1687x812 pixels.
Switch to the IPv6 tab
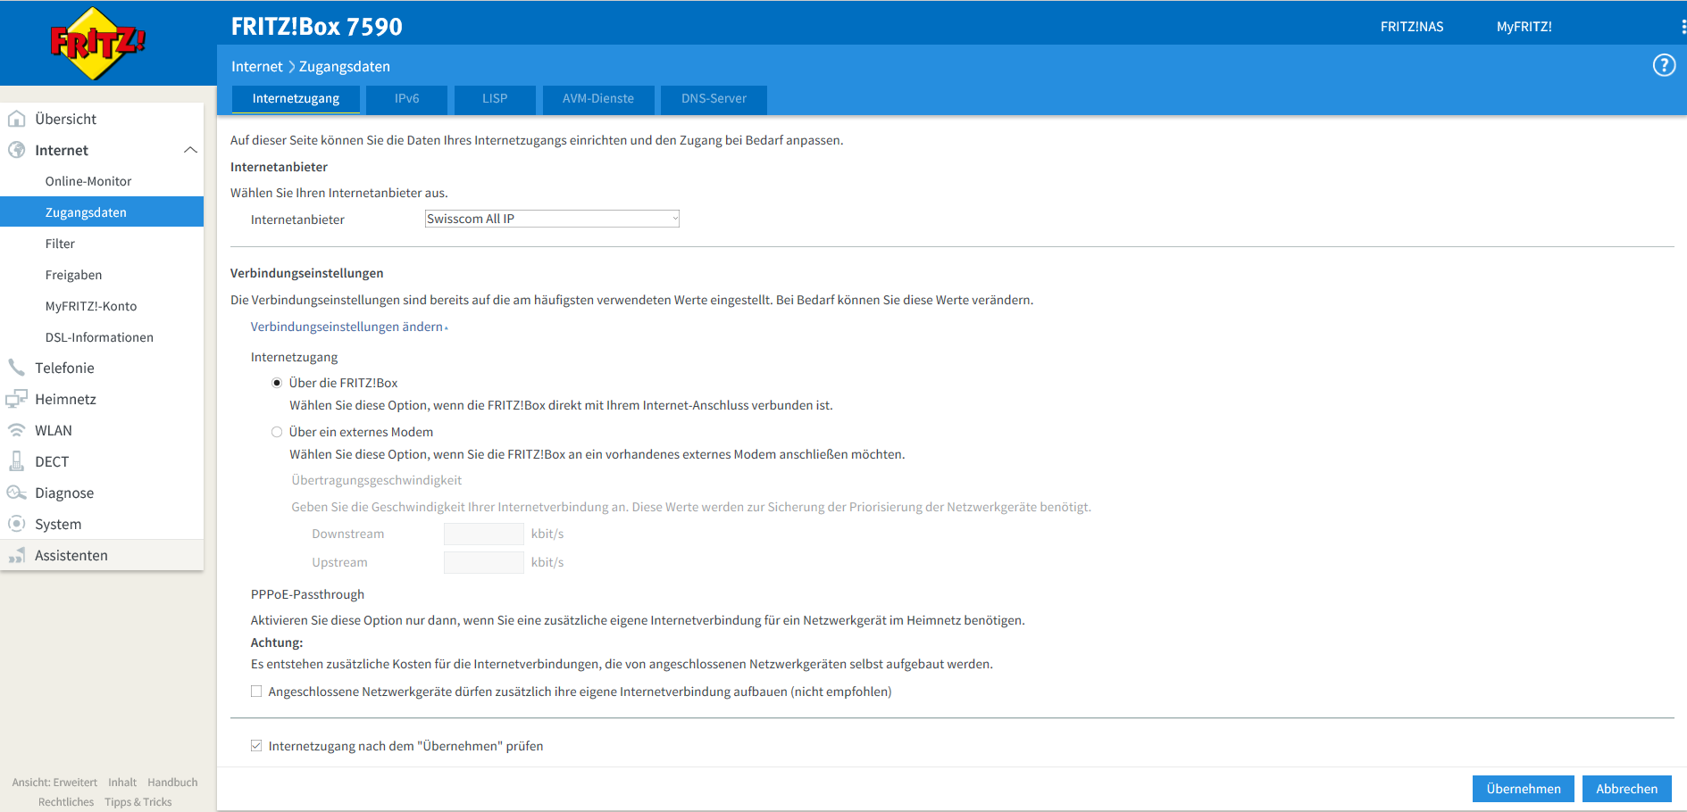tap(406, 98)
